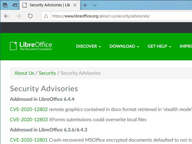Click the padlock site security icon
Viewport: 192px width, 144px height.
(x=46, y=16)
